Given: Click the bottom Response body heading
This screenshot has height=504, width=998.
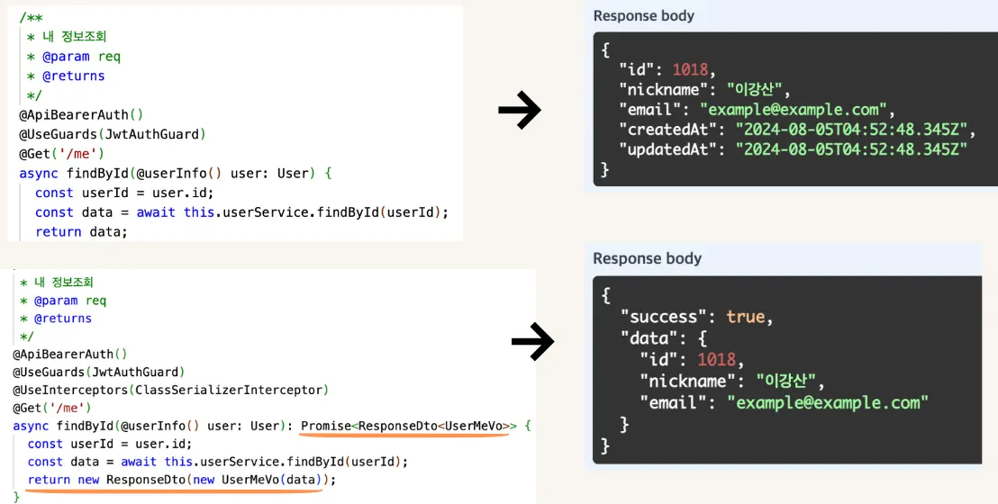Looking at the screenshot, I should tap(647, 258).
